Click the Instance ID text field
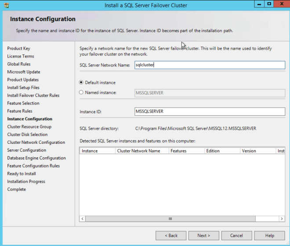 (210, 111)
